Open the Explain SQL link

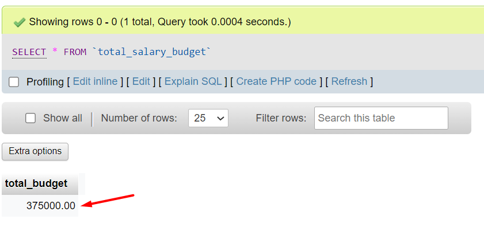193,81
